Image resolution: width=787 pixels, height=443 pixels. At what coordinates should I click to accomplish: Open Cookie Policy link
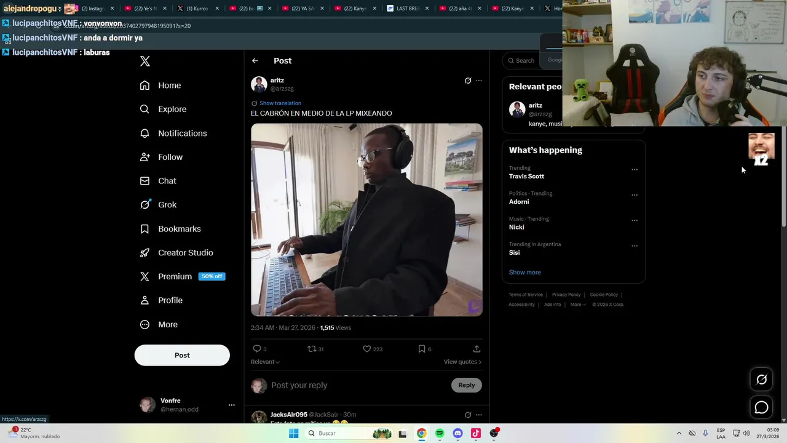(x=604, y=295)
